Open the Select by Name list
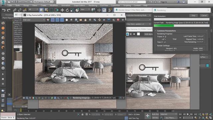This screenshot has height=120, width=213. click(46, 10)
